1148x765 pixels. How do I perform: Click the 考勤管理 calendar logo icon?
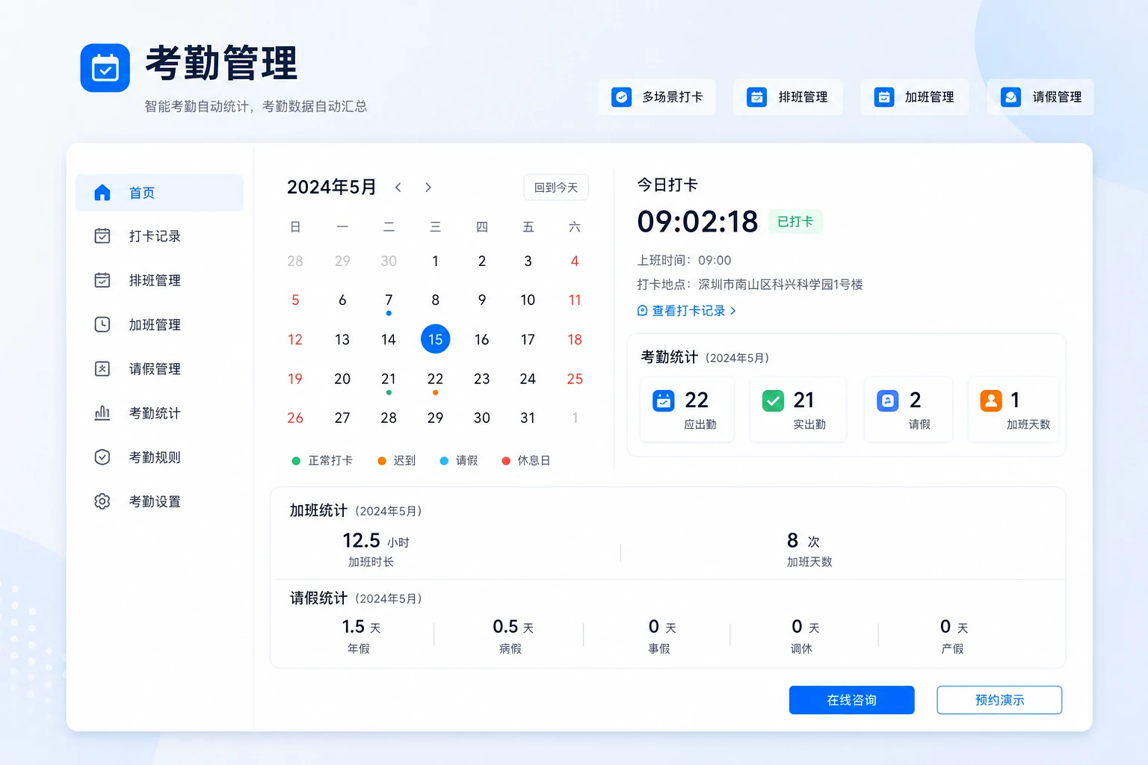tap(105, 68)
